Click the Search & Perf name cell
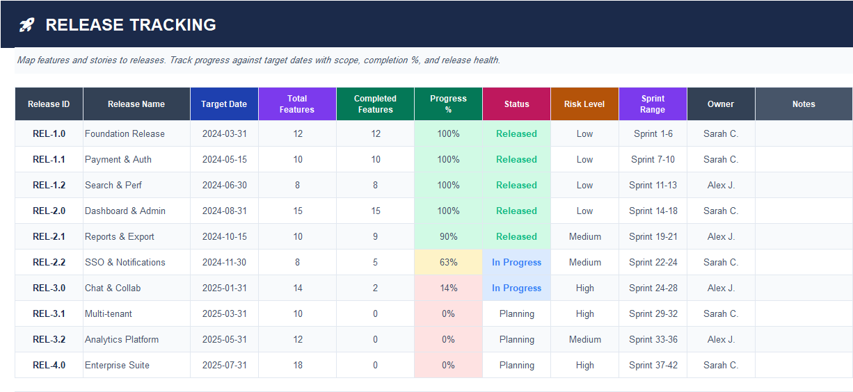The width and height of the screenshot is (853, 392). tap(136, 185)
